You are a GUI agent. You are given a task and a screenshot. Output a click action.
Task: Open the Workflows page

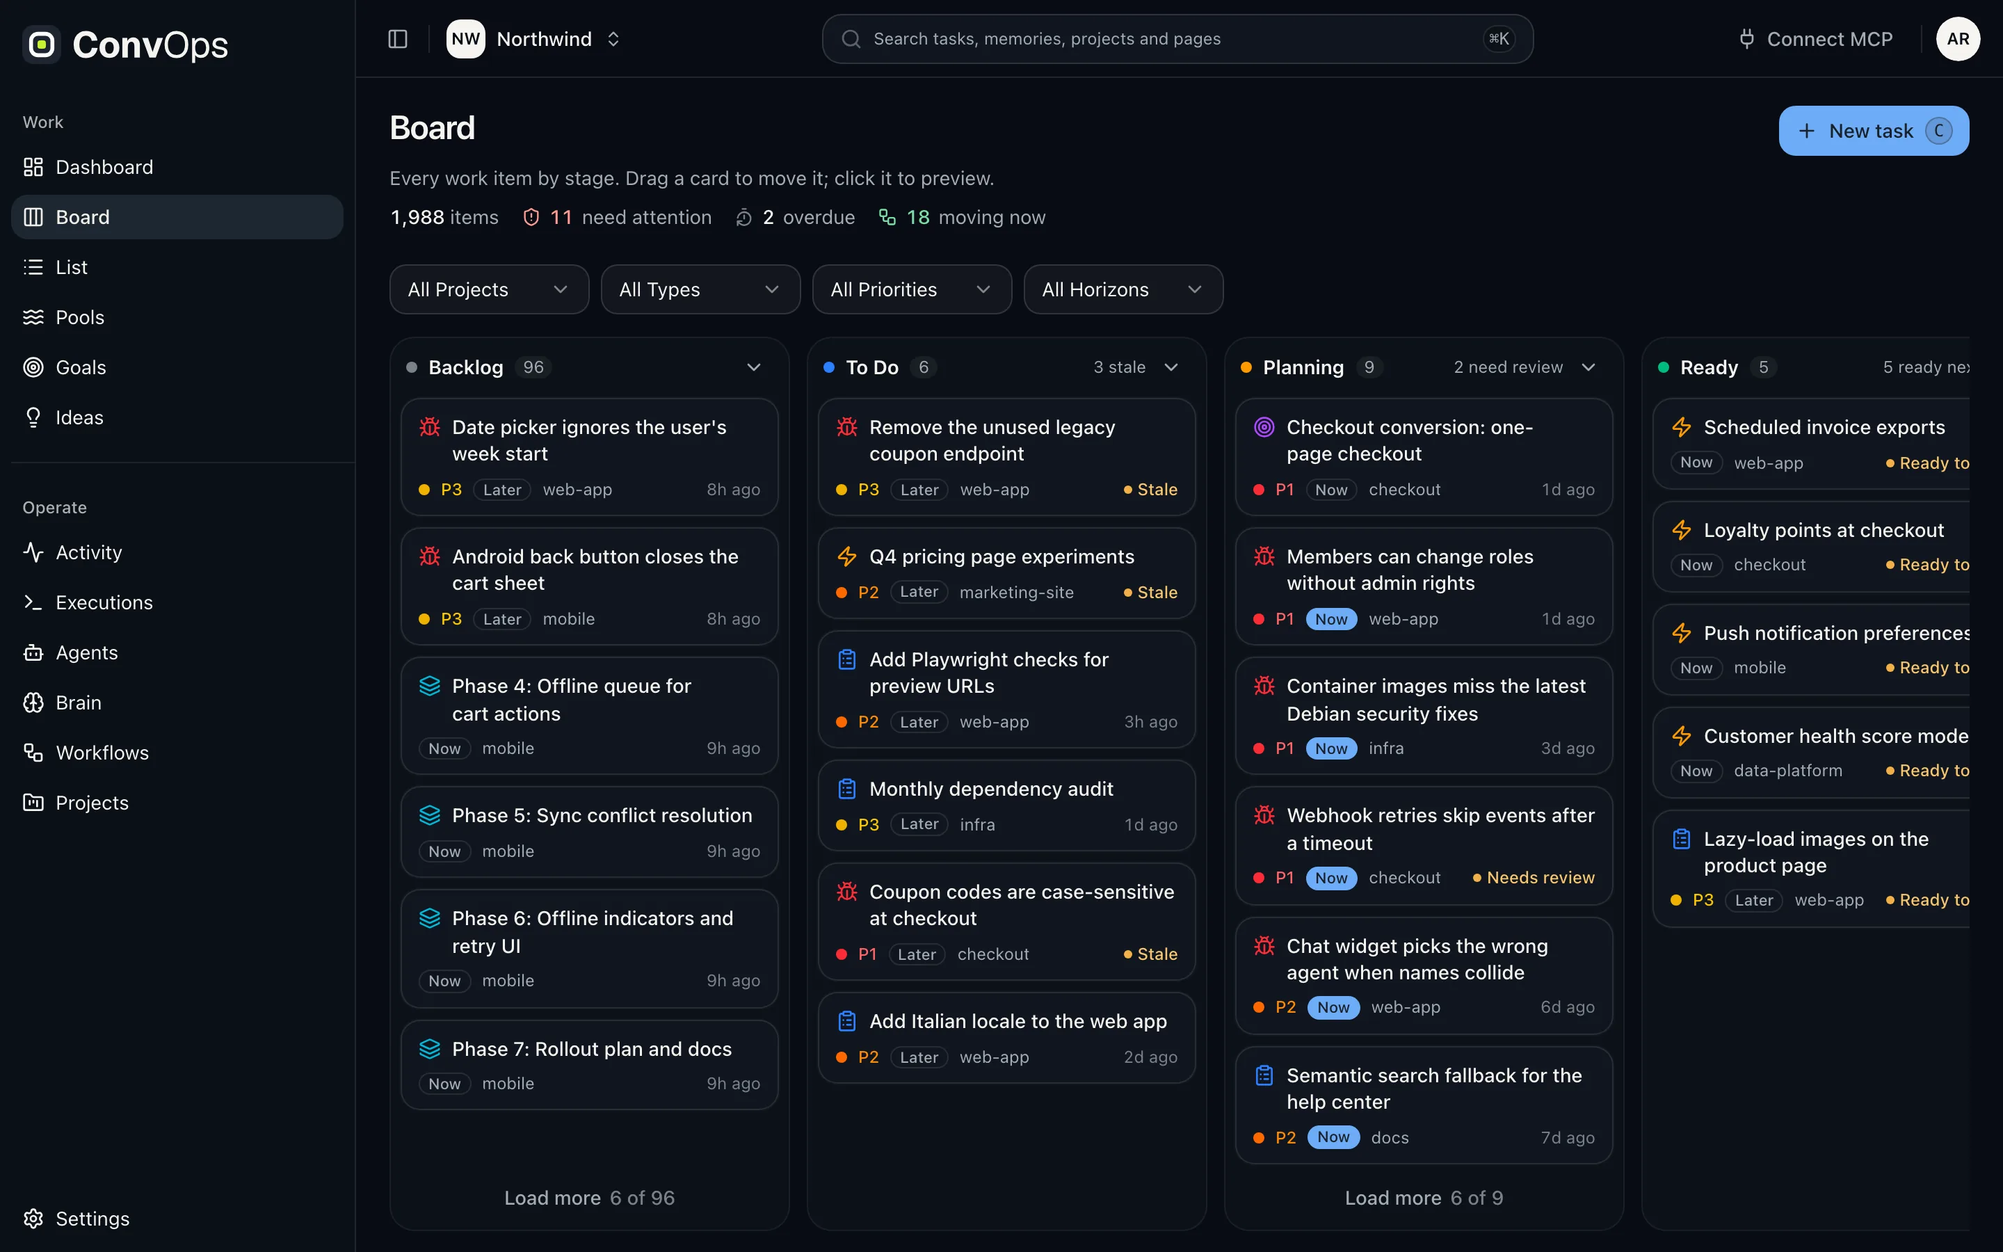(177, 753)
